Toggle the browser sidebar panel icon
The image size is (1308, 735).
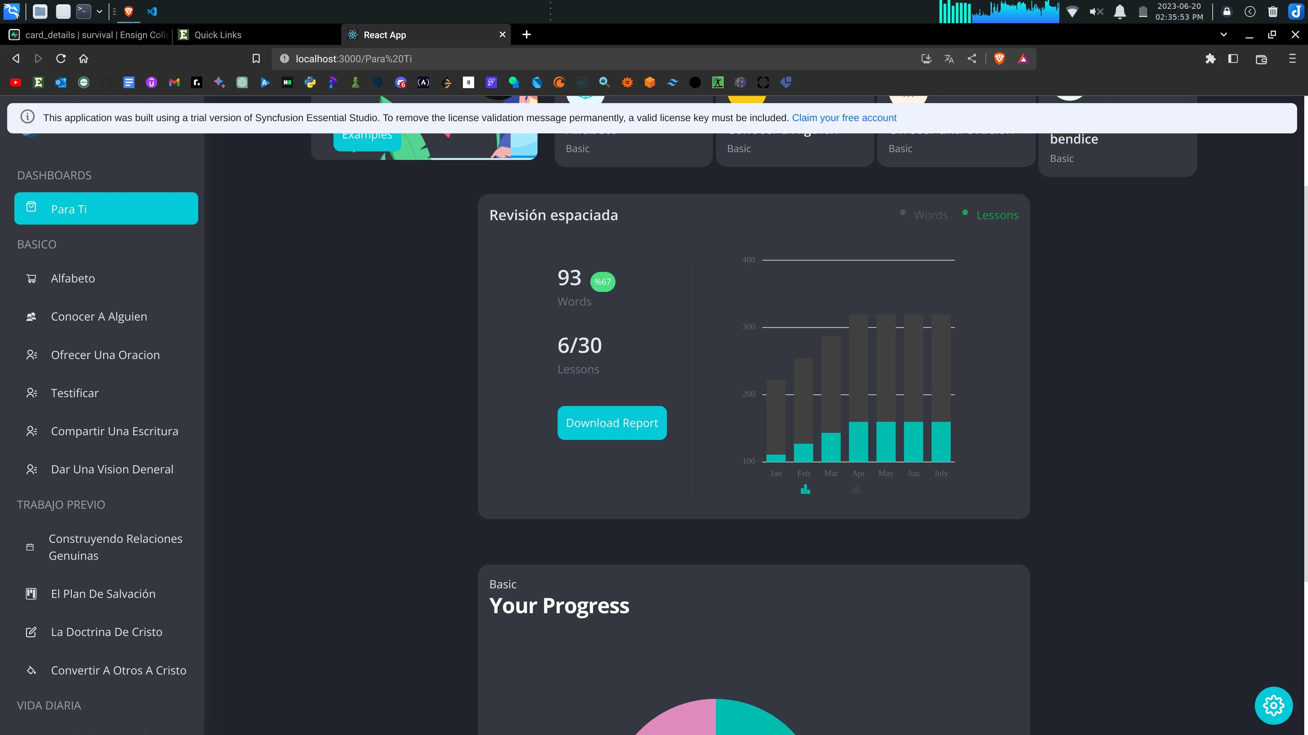tap(1233, 59)
